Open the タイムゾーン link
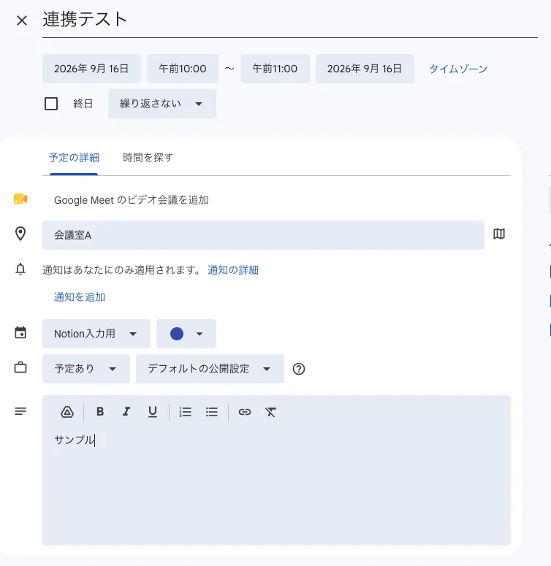Viewport: 551px width, 566px height. pos(458,69)
